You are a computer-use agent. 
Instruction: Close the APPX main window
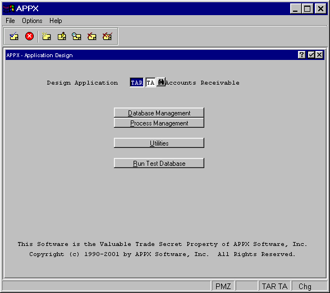click(x=320, y=8)
